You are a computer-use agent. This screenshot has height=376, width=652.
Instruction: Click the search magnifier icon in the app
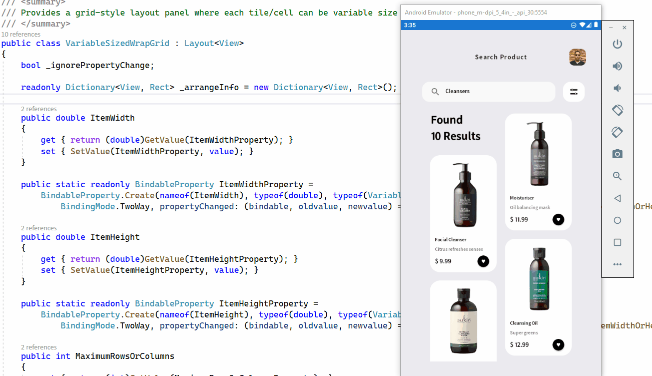pyautogui.click(x=435, y=92)
